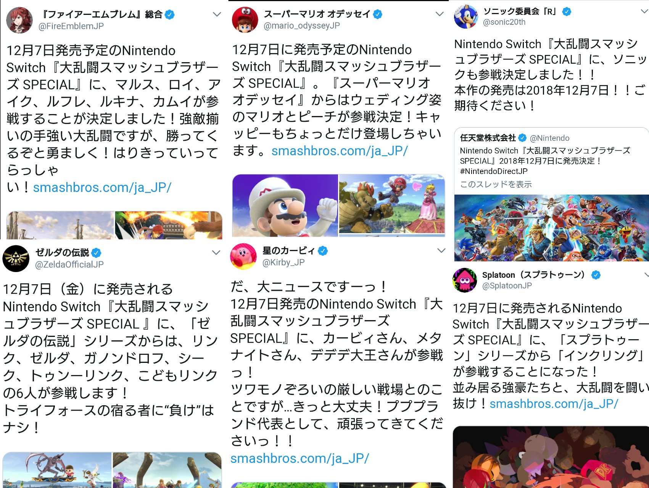
Task: Open the tweet menu chevron for ゼルダの伝説
Action: click(x=216, y=253)
